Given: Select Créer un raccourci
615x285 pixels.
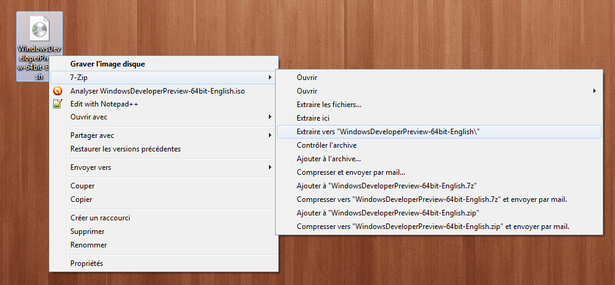Looking at the screenshot, I should click(x=100, y=218).
